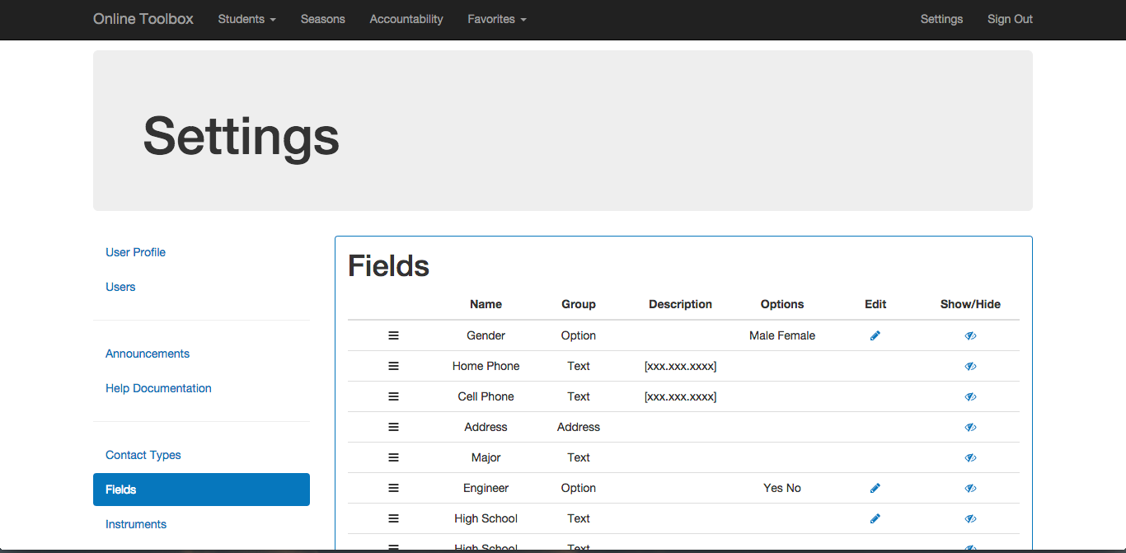
Task: Go to Accountability in the top menu
Action: [406, 19]
